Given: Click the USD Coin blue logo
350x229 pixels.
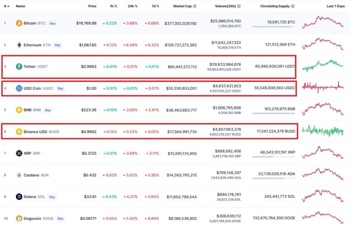Looking at the screenshot, I should (19, 88).
